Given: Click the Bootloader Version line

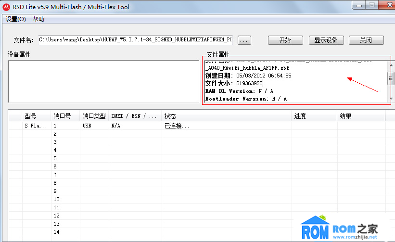Looking at the screenshot, I should coord(246,99).
